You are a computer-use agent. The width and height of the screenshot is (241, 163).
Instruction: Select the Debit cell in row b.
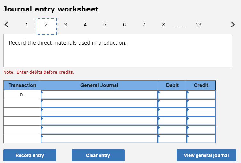(x=172, y=95)
